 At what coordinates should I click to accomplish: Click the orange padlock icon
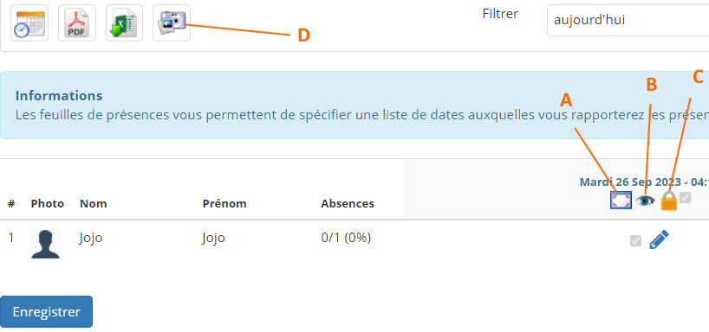669,201
